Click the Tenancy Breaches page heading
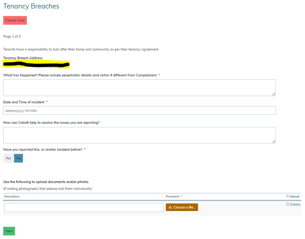The image size is (305, 239). [31, 6]
